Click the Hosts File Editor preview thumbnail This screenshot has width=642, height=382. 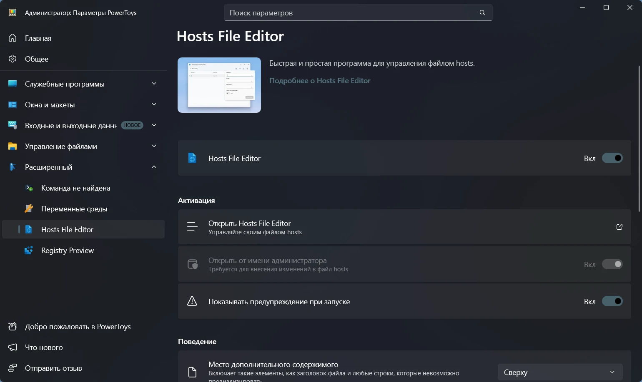219,85
